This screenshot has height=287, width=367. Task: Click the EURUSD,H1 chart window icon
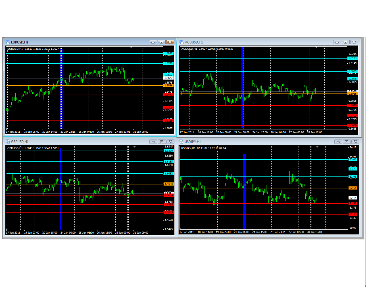8,42
